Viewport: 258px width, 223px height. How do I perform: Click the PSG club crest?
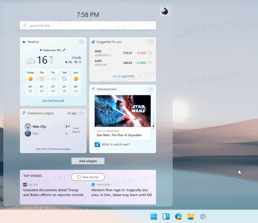[x=28, y=133]
